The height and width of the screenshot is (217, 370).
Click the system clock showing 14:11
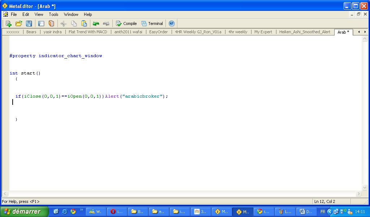[360, 212]
